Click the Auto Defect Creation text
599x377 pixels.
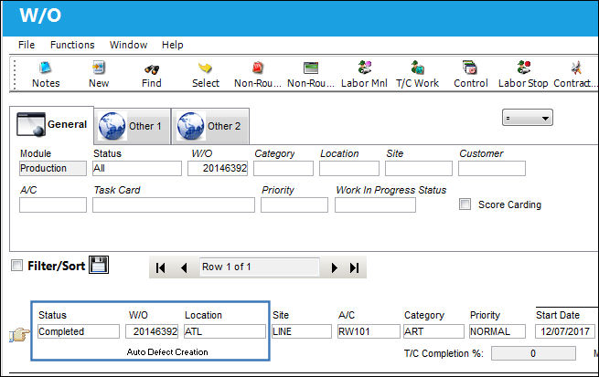coord(167,351)
